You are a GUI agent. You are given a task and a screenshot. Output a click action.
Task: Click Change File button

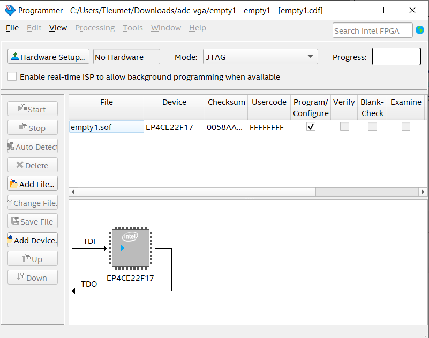33,202
